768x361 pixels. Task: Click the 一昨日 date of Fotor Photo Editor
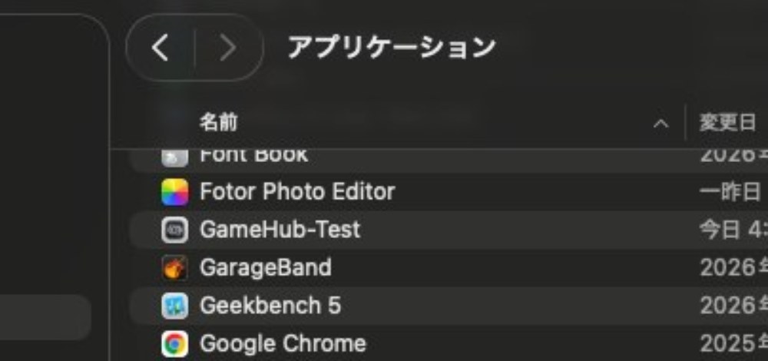coord(730,191)
